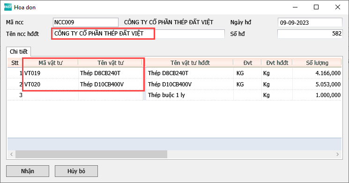Focus the Mã ncc field containing NCC009

click(x=86, y=22)
